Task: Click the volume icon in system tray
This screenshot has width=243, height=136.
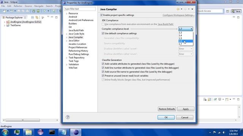Action: pyautogui.click(x=224, y=132)
